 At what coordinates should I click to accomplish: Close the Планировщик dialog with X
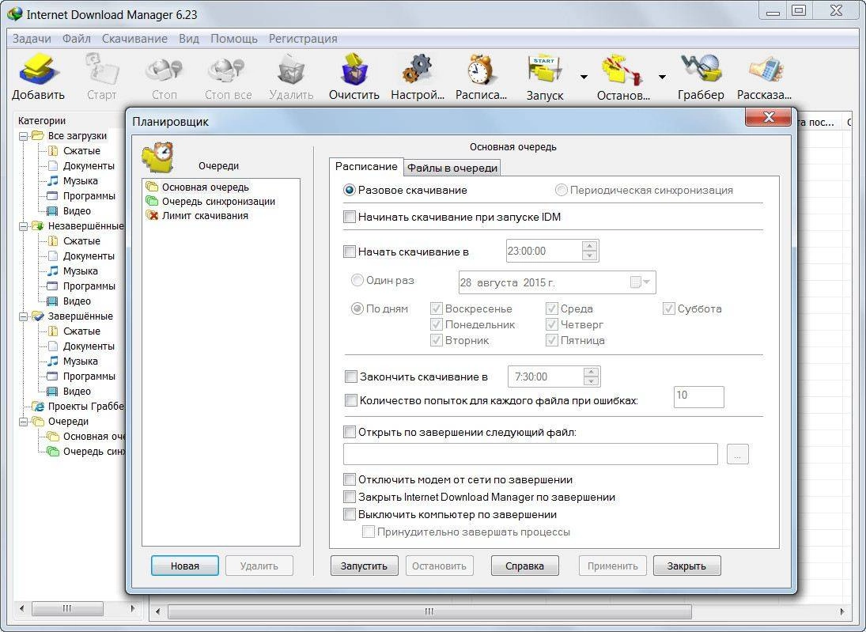(768, 116)
